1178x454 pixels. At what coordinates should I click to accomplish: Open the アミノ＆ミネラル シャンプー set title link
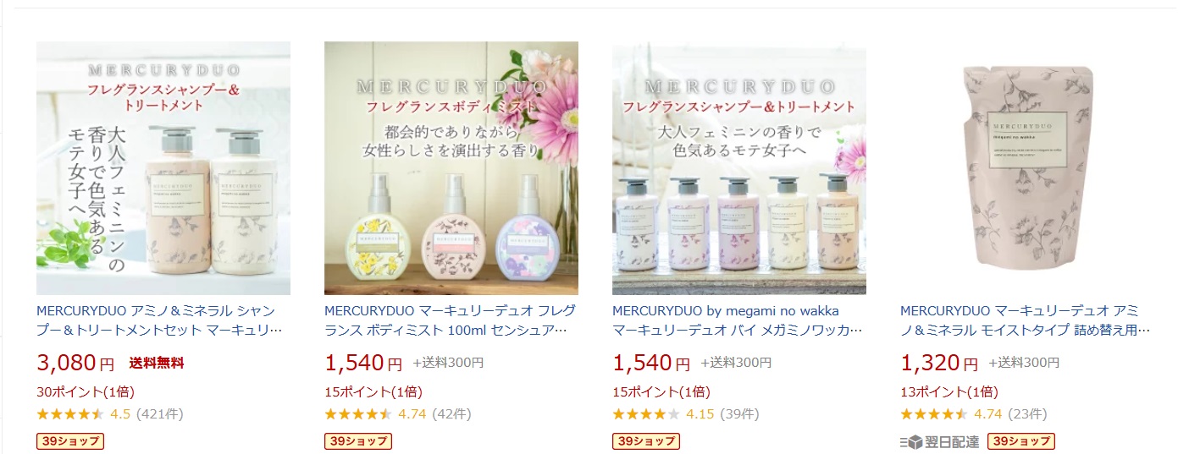(x=159, y=320)
